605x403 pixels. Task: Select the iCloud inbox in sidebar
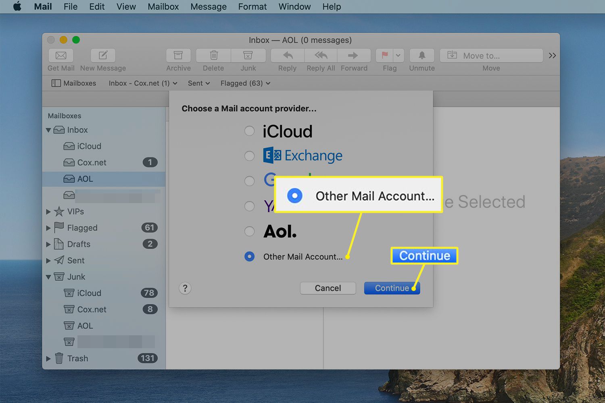coord(104,146)
